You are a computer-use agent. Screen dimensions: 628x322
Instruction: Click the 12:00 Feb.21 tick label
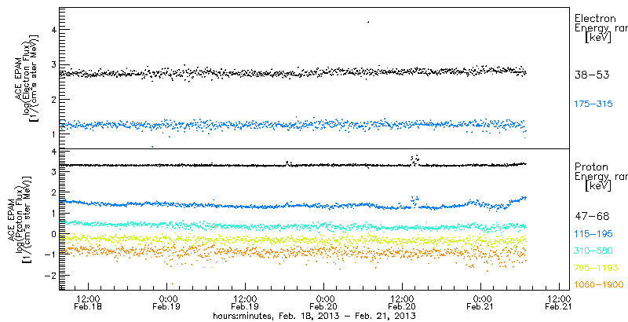[559, 303]
